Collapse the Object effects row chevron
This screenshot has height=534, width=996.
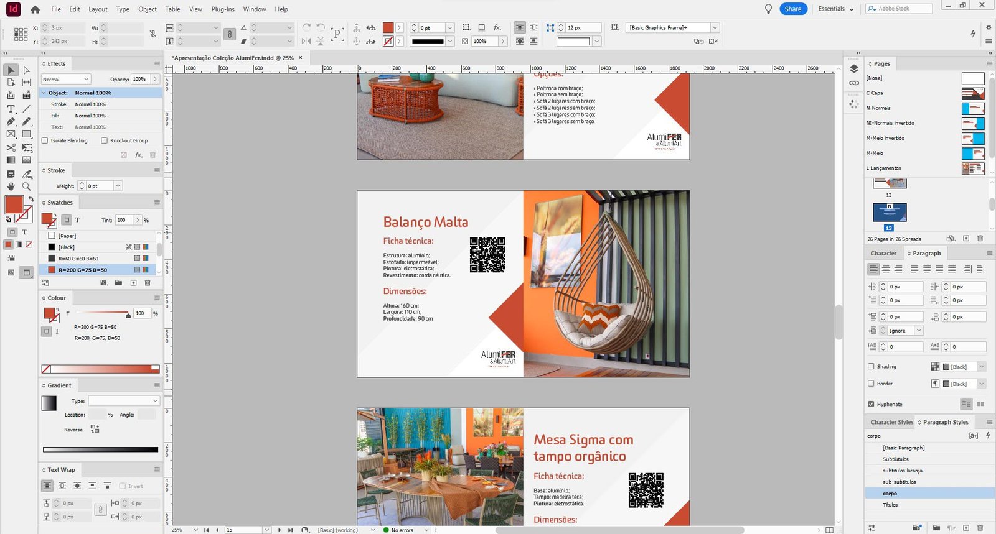click(44, 93)
